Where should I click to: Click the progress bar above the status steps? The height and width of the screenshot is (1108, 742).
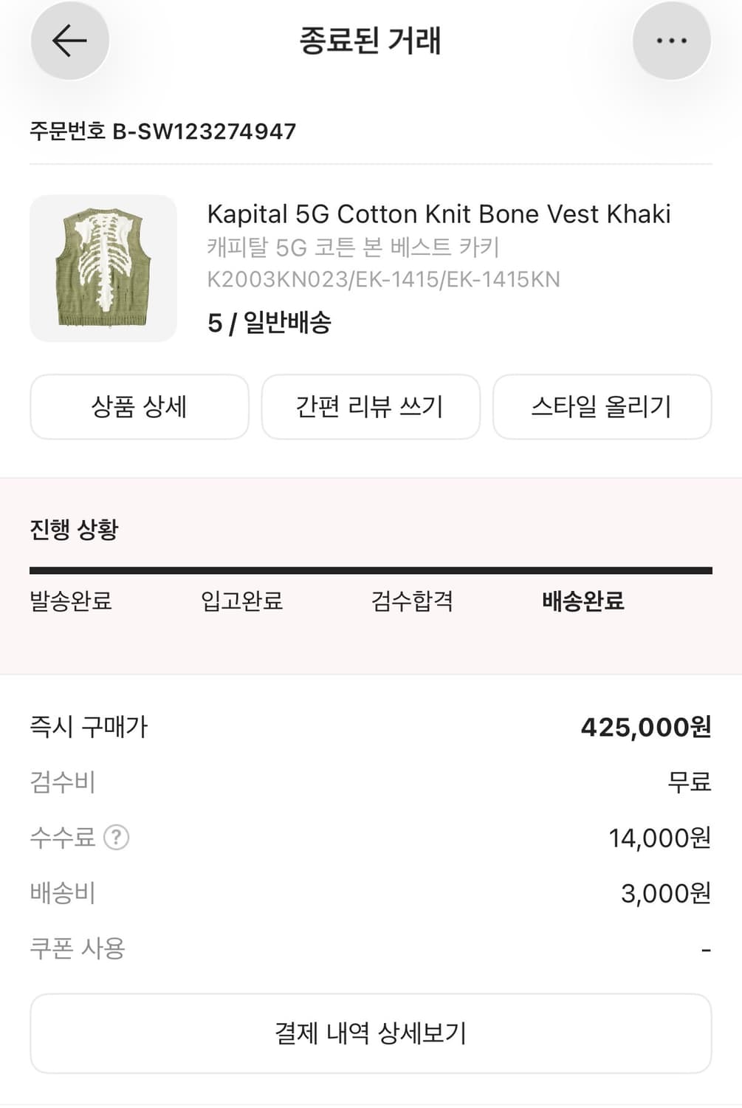click(371, 569)
